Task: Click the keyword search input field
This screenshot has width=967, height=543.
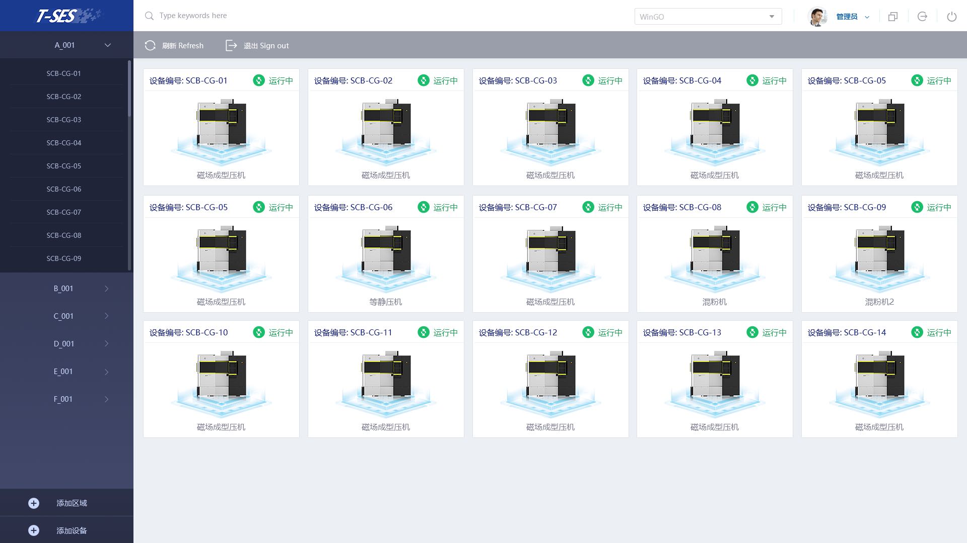Action: [x=302, y=16]
